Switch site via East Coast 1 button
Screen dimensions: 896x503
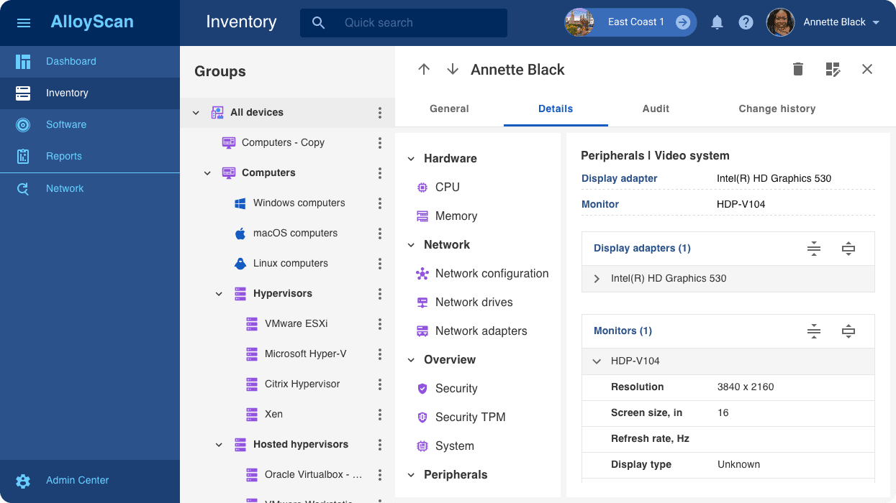[682, 22]
